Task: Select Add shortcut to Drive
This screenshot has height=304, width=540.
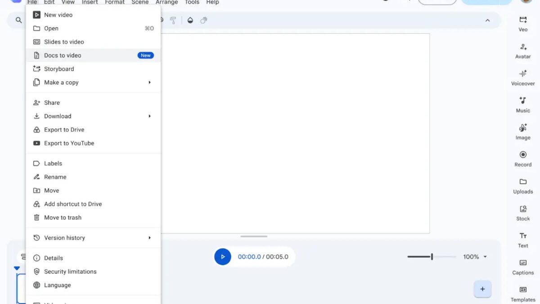Action: pos(93,204)
